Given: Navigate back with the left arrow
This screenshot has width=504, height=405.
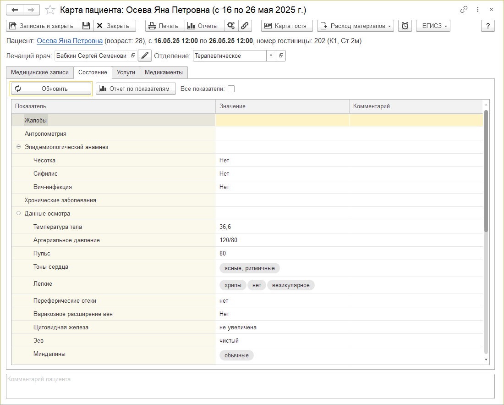Looking at the screenshot, I should click(14, 10).
